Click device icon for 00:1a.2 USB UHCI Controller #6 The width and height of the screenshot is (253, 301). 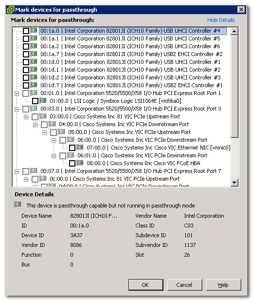click(34, 46)
